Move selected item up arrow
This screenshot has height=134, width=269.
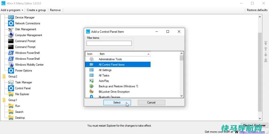(x=266, y=49)
